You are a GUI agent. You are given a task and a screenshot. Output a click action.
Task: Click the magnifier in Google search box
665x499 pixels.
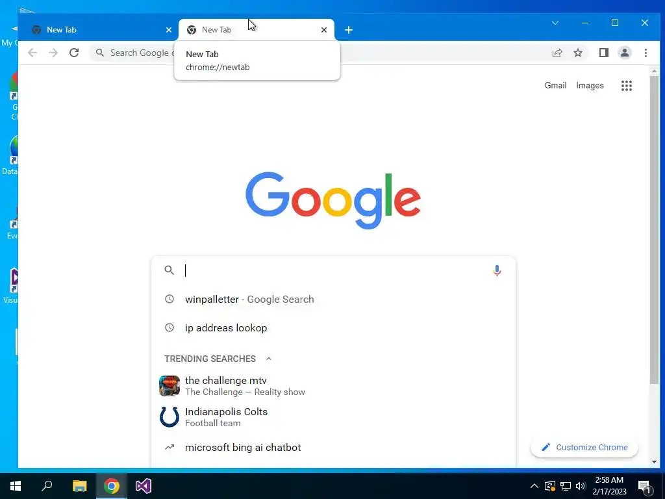(x=169, y=270)
